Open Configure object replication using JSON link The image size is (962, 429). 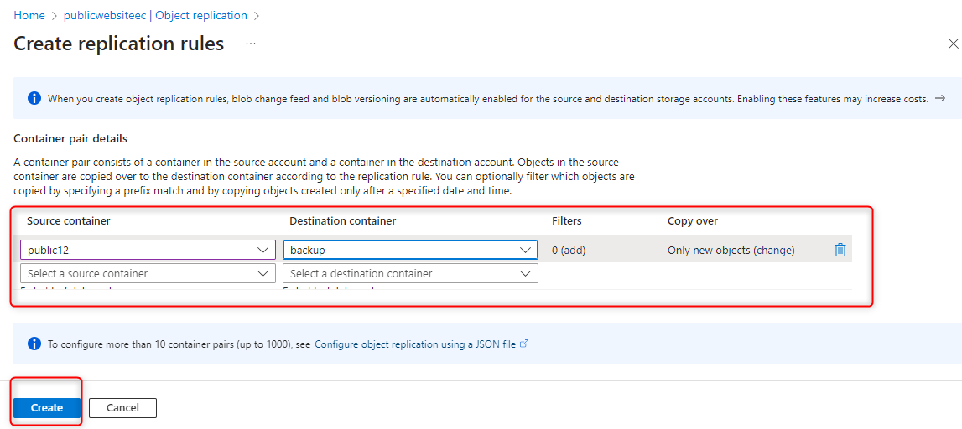(x=415, y=344)
